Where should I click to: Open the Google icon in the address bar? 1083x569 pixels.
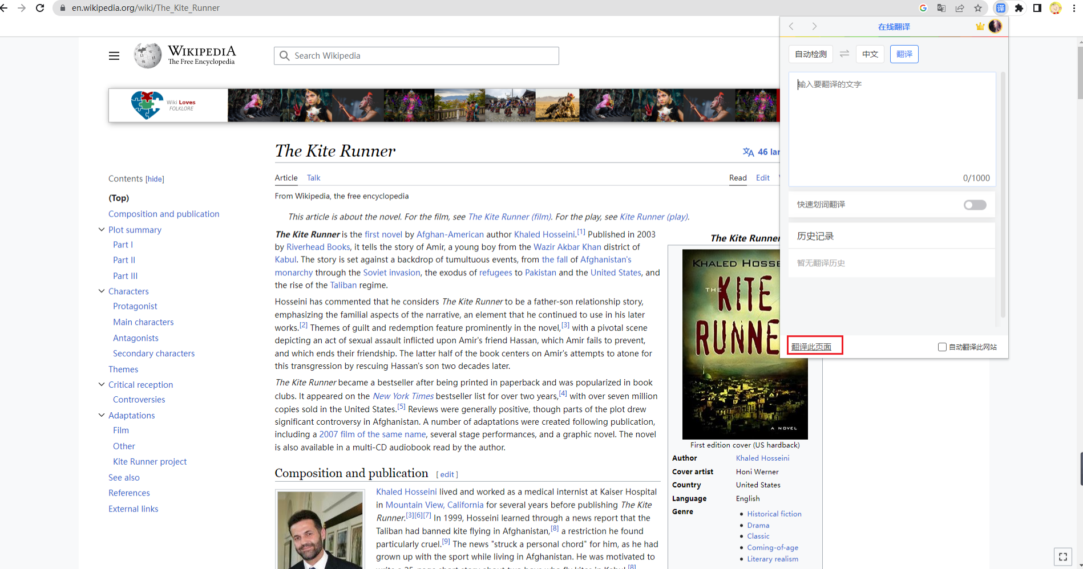(x=923, y=8)
